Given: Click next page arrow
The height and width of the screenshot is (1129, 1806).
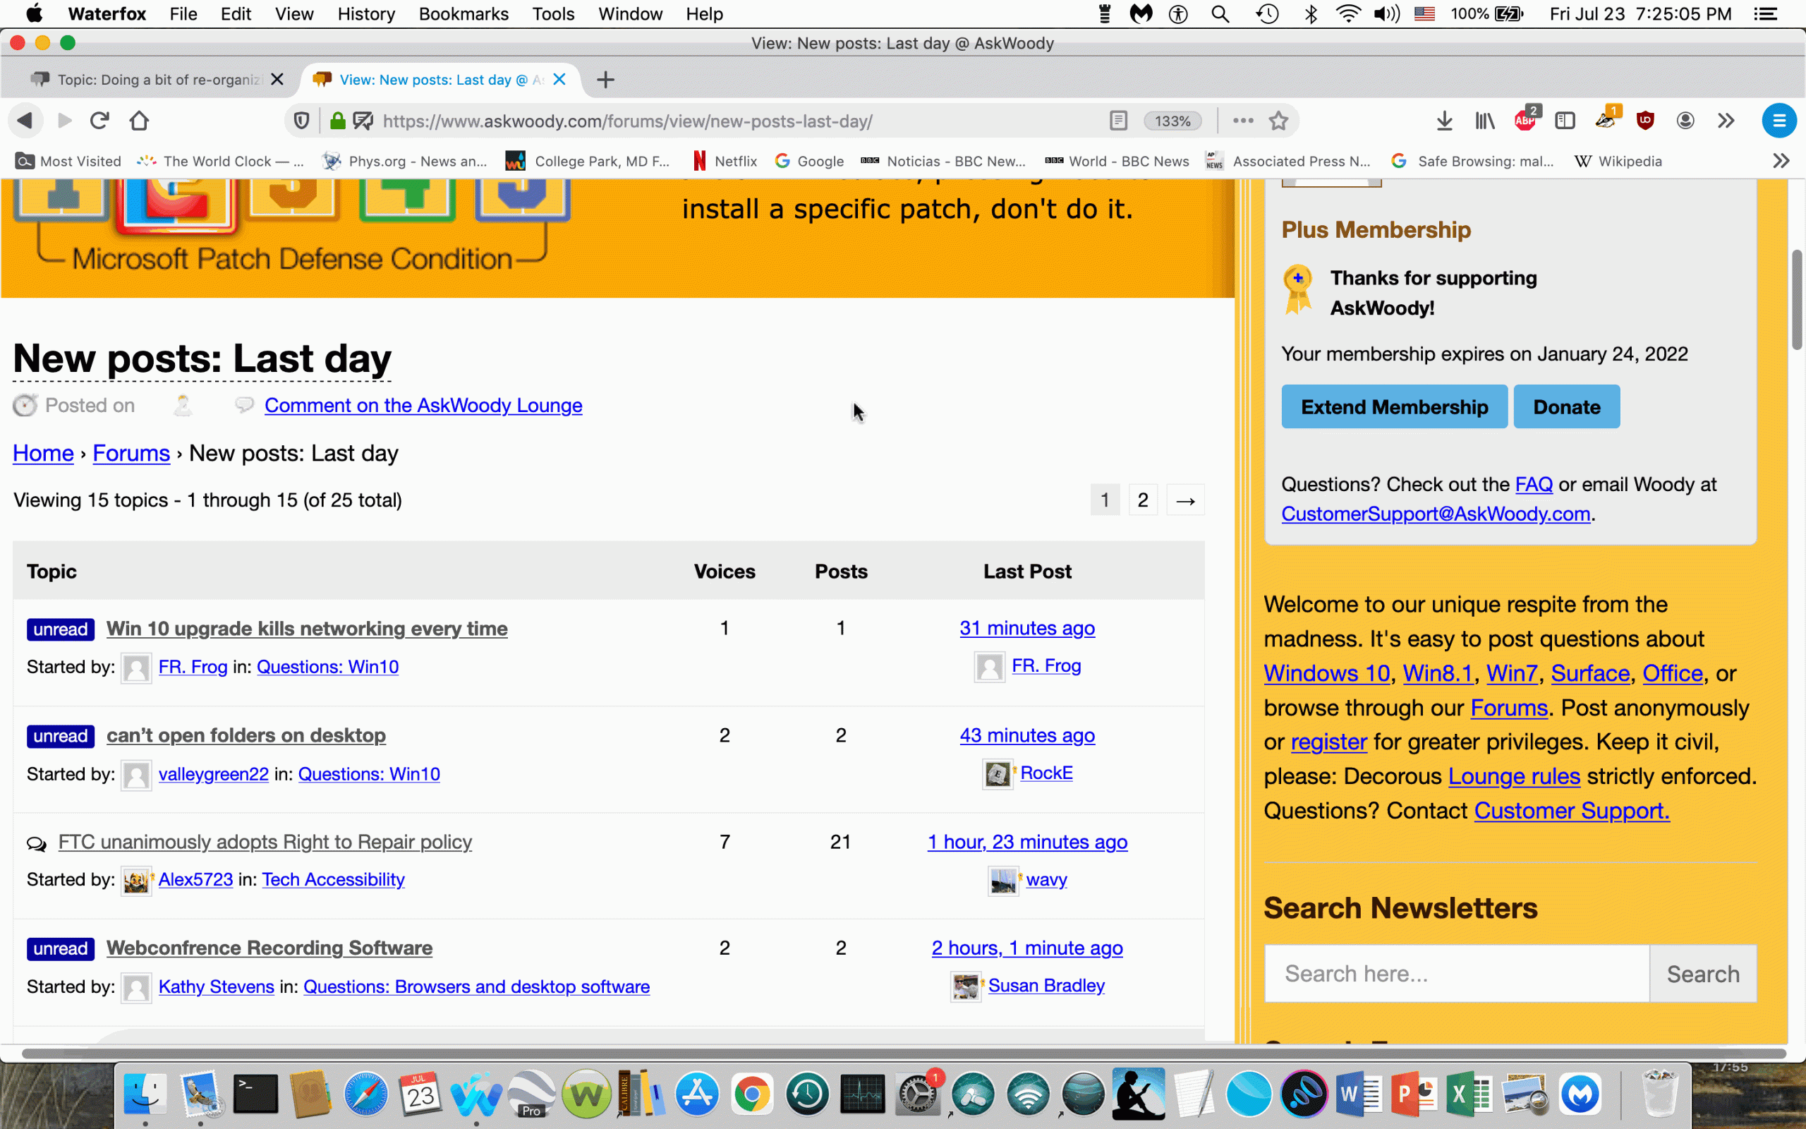Looking at the screenshot, I should [1185, 500].
